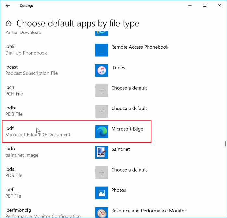
Task: Open Settings home via house icon
Action: [8, 23]
